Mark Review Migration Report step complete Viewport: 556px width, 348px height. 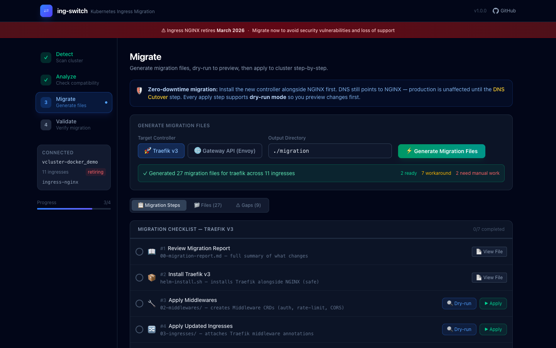click(x=139, y=252)
